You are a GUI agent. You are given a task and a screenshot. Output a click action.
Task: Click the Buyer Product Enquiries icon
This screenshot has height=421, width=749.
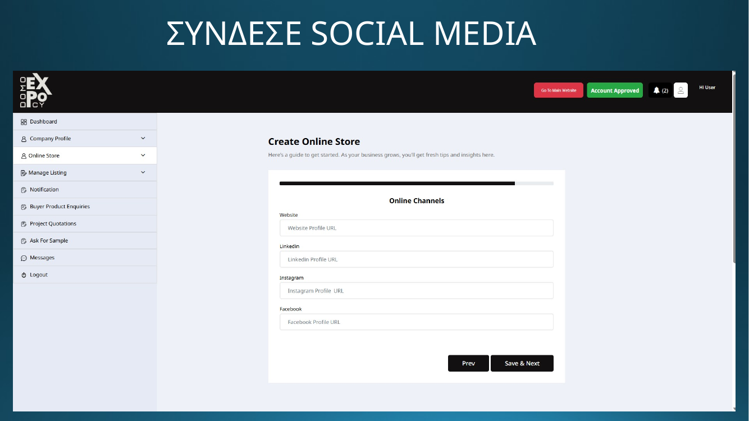tap(24, 207)
